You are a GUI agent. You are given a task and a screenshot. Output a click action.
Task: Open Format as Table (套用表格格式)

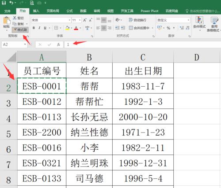214,24
